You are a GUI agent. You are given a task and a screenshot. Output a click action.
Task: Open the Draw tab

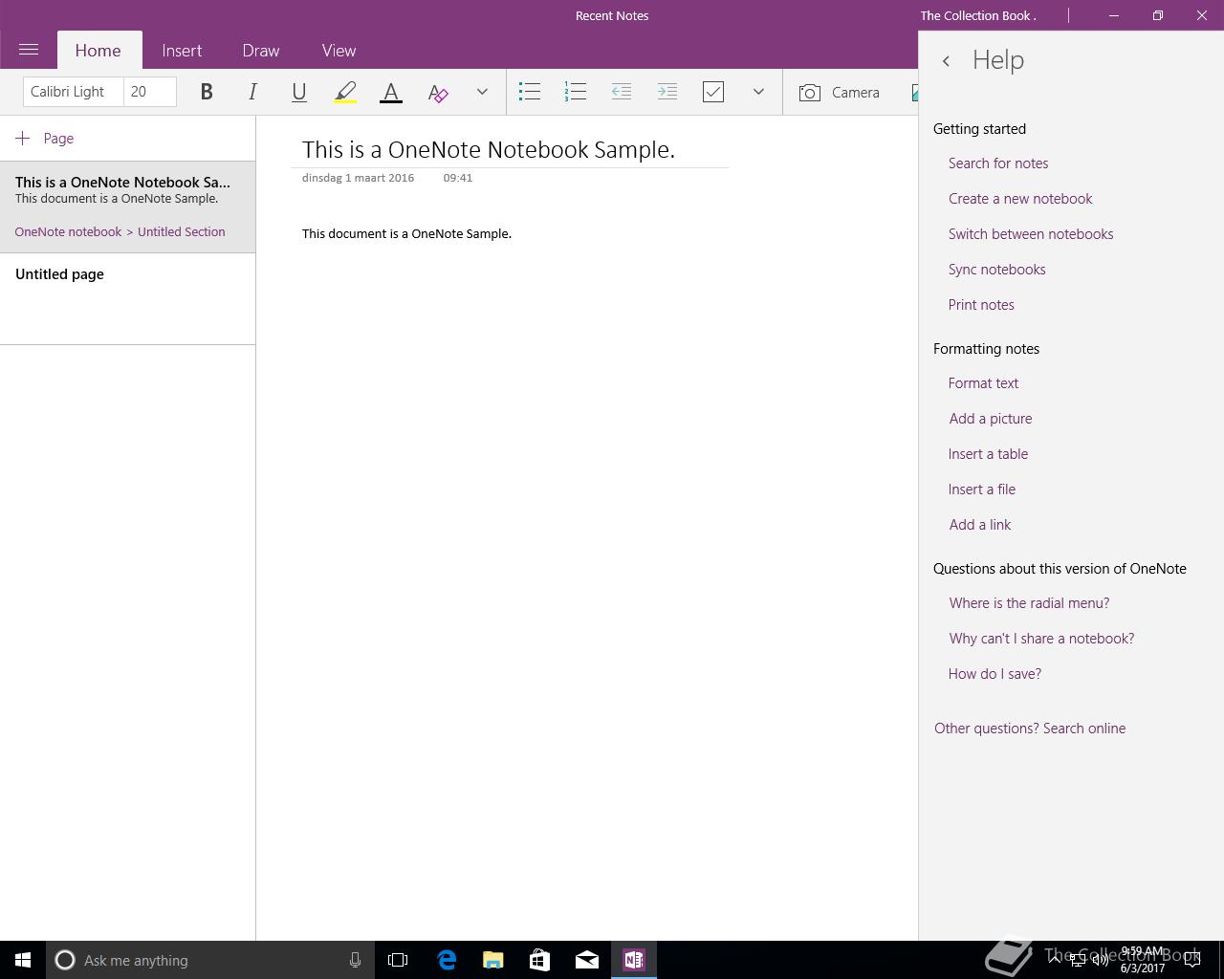(x=261, y=51)
